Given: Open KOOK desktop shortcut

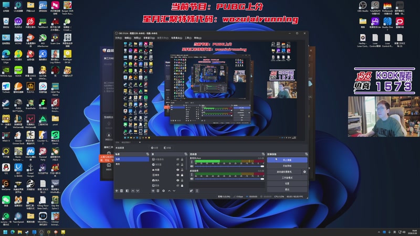Looking at the screenshot, I should point(18,72).
